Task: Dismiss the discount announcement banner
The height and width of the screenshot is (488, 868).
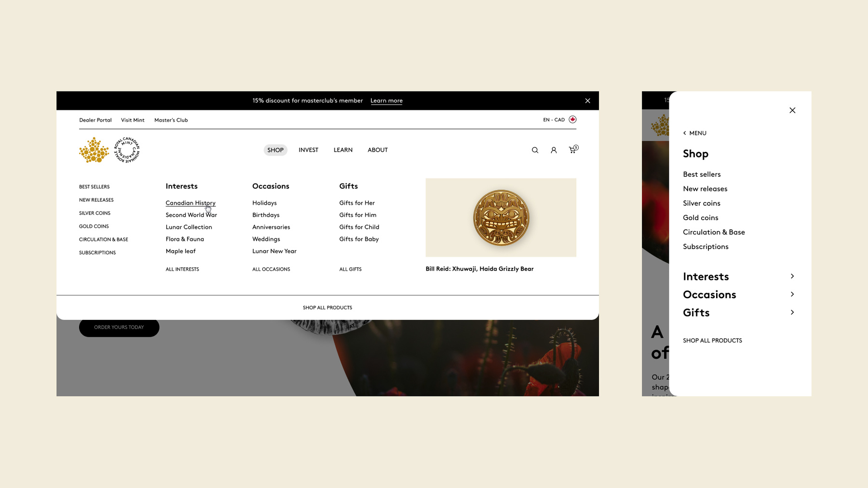Action: (x=587, y=101)
